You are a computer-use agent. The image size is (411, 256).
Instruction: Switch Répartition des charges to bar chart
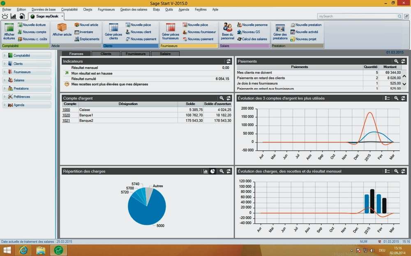point(205,171)
